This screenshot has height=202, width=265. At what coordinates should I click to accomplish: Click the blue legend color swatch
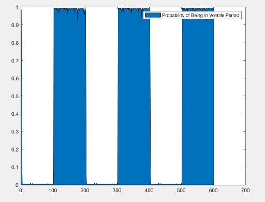click(153, 15)
